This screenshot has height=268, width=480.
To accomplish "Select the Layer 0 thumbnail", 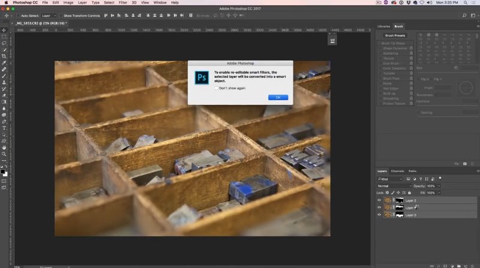I will click(388, 215).
